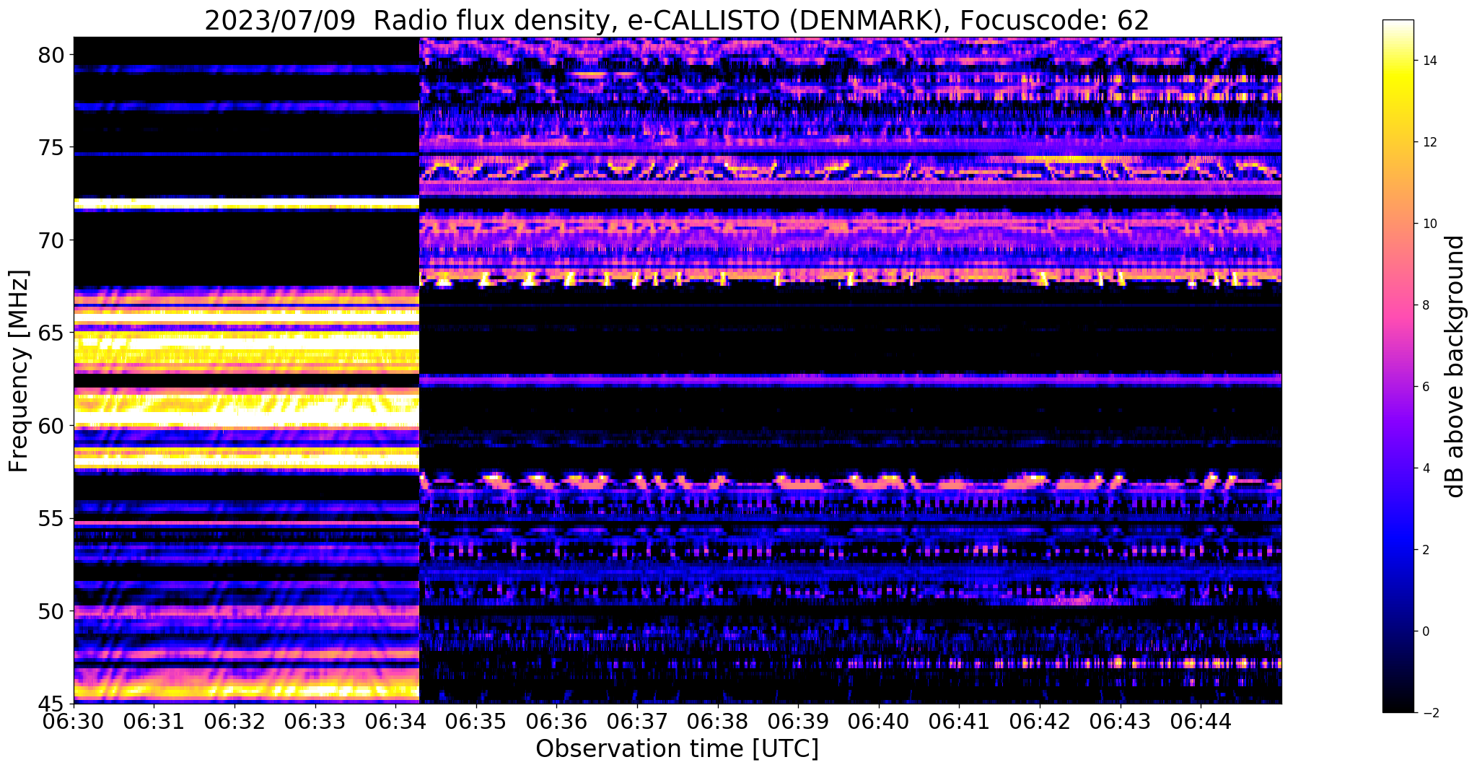The height and width of the screenshot is (770, 1477).
Task: Click the colorbar tick label 14
Action: 1428,61
